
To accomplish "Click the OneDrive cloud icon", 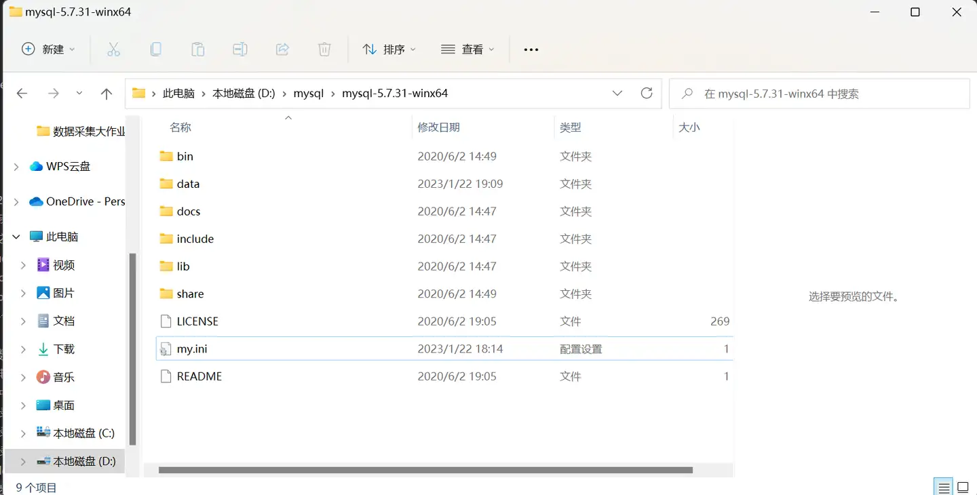I will pyautogui.click(x=36, y=201).
